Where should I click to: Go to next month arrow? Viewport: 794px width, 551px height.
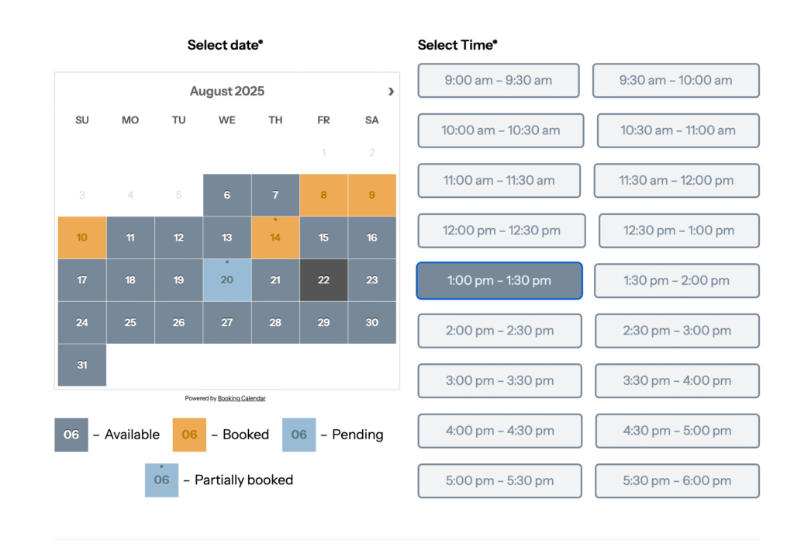pos(391,92)
